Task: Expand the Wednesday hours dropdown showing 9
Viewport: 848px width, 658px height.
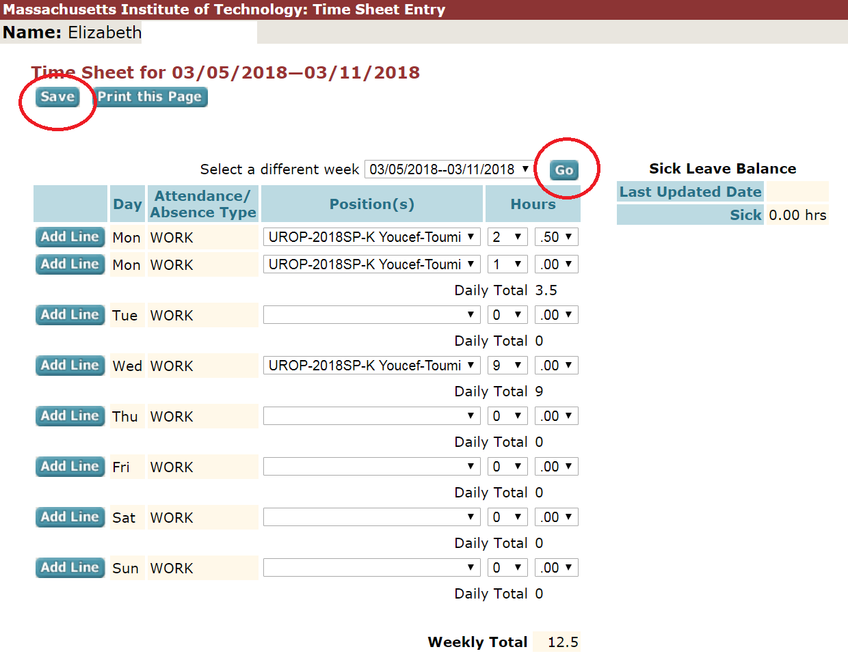Action: pyautogui.click(x=507, y=366)
